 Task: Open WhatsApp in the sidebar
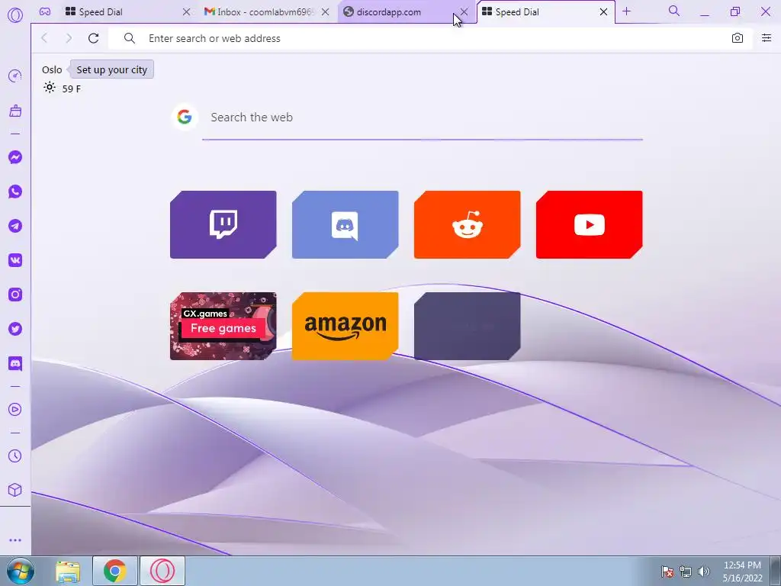[x=15, y=192]
